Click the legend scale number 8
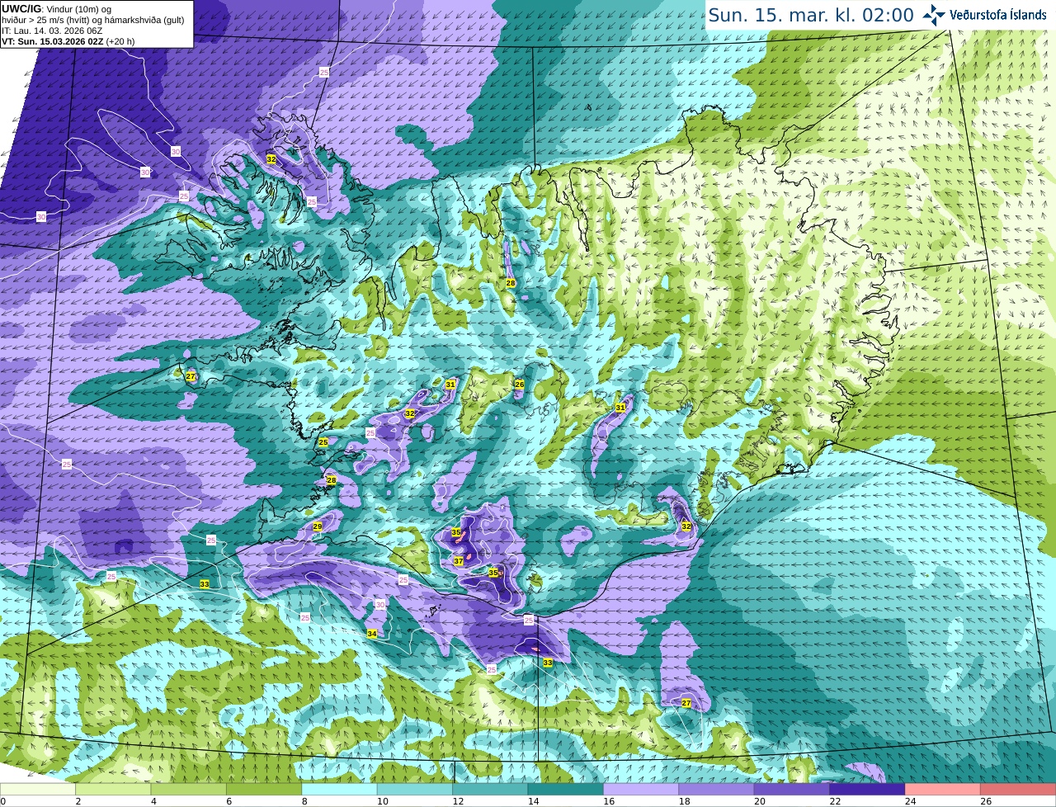 304,801
